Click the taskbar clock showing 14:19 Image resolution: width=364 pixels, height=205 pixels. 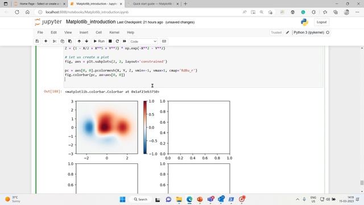(x=346, y=199)
